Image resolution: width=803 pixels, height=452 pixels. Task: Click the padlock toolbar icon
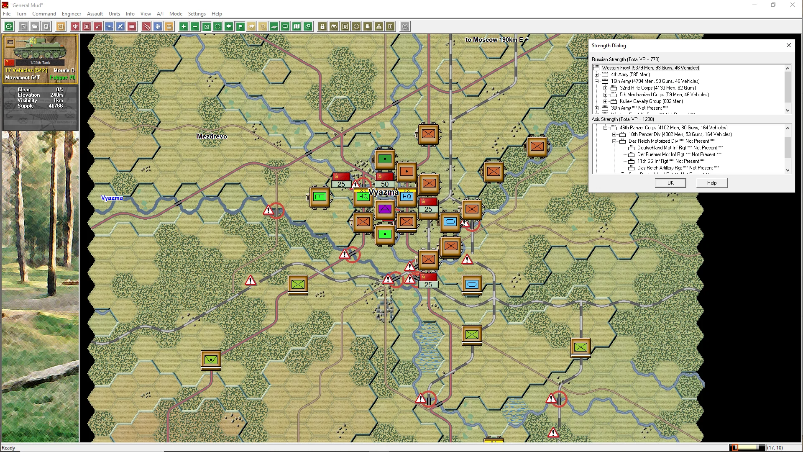click(x=322, y=26)
